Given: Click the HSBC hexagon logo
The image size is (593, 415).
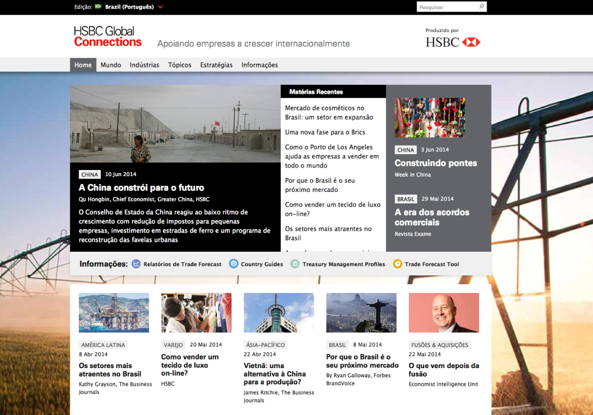Looking at the screenshot, I should (x=472, y=42).
